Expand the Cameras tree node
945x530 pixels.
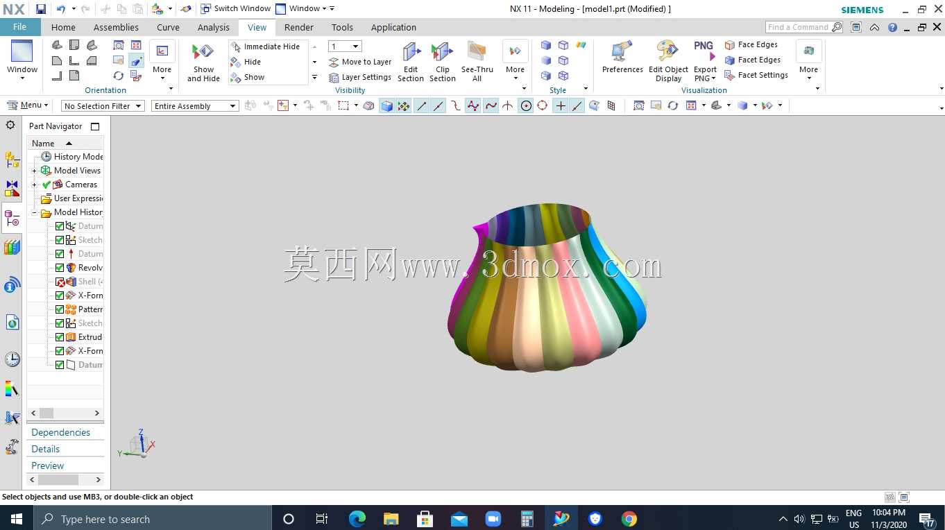[x=34, y=185]
